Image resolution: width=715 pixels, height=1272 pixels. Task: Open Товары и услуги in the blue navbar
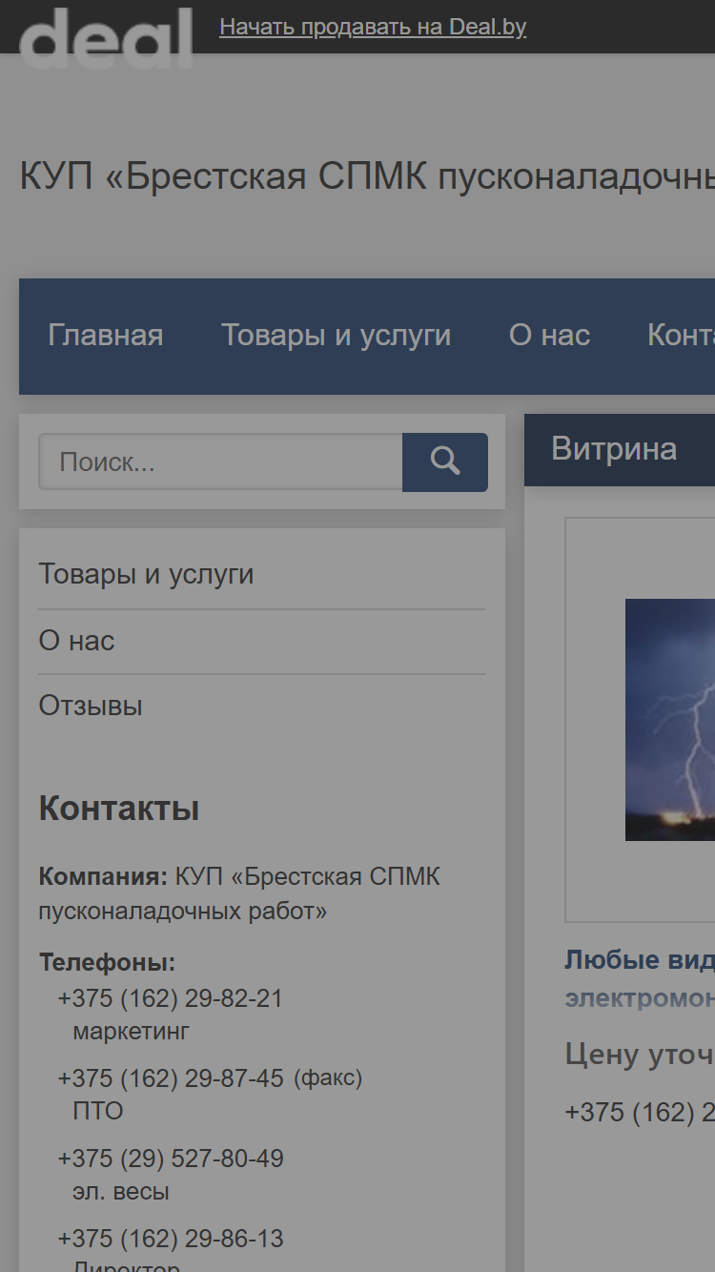336,336
